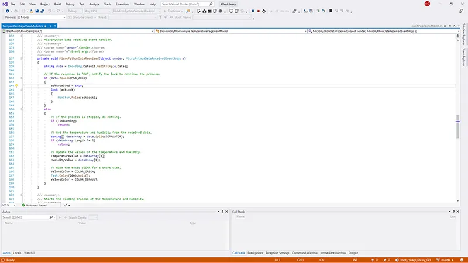Collapse the MicroPythonDataReceived method outline

point(21,59)
